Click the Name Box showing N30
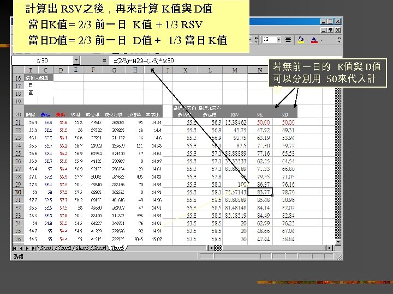Screen dimensions: 393x294 pos(43,60)
